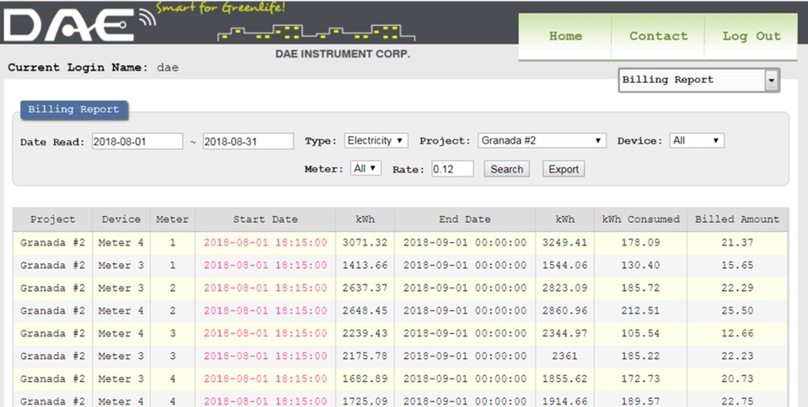Click billed amount 15.65

point(738,265)
